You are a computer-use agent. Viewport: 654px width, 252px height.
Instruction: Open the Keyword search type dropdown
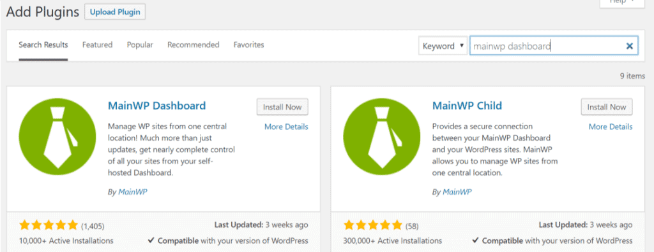(443, 46)
